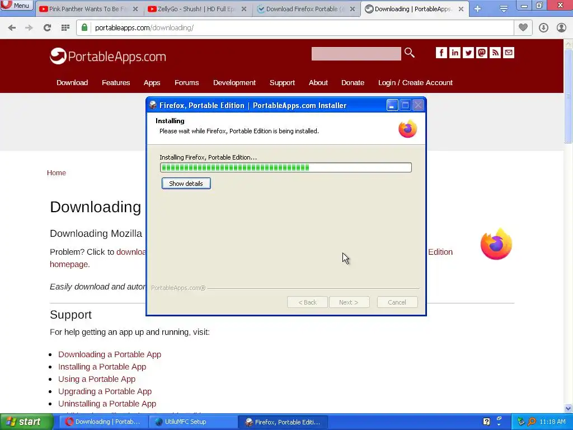573x430 pixels.
Task: Open PortableApps Twitter icon
Action: [468, 53]
